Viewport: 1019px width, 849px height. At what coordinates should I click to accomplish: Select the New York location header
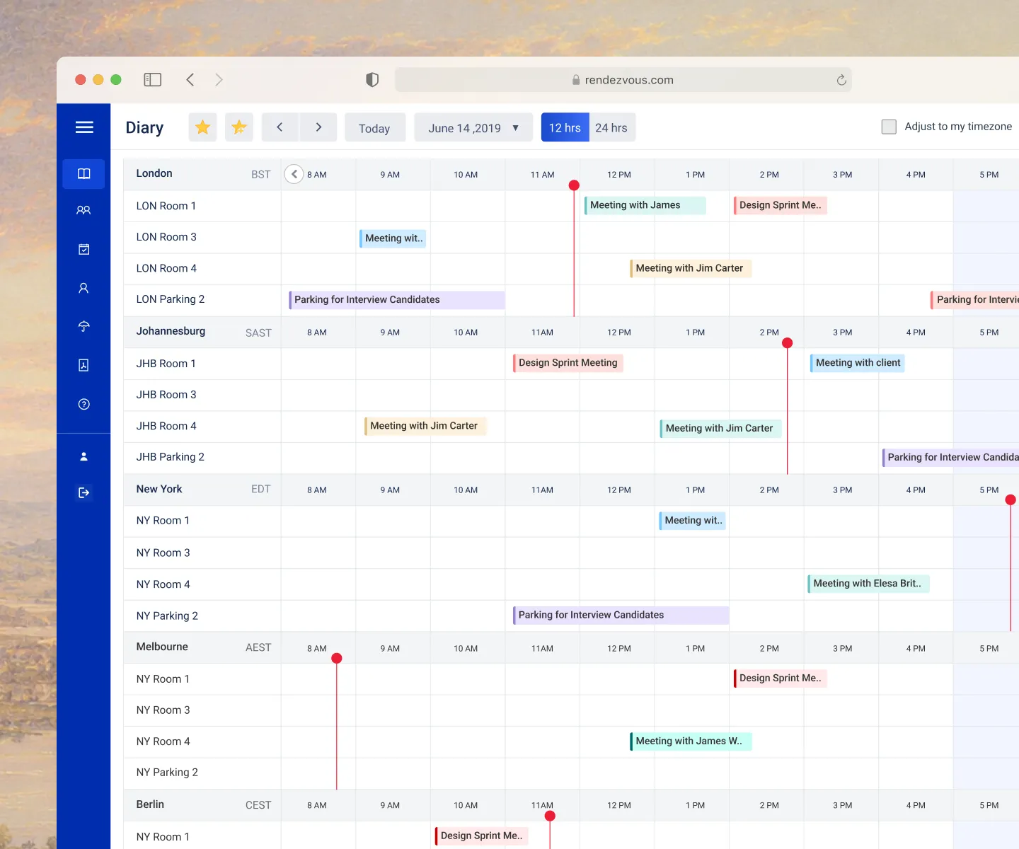click(159, 489)
